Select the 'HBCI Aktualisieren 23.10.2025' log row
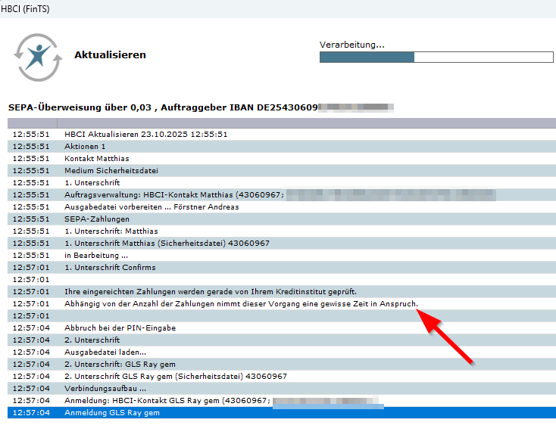The image size is (556, 447). [145, 134]
